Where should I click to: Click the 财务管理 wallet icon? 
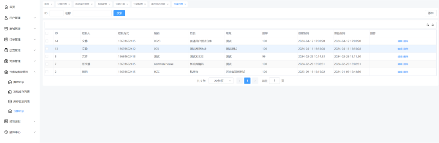point(6,61)
